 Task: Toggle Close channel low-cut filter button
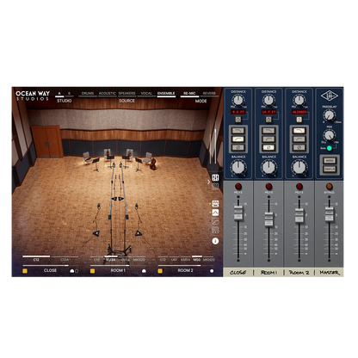pos(238,139)
